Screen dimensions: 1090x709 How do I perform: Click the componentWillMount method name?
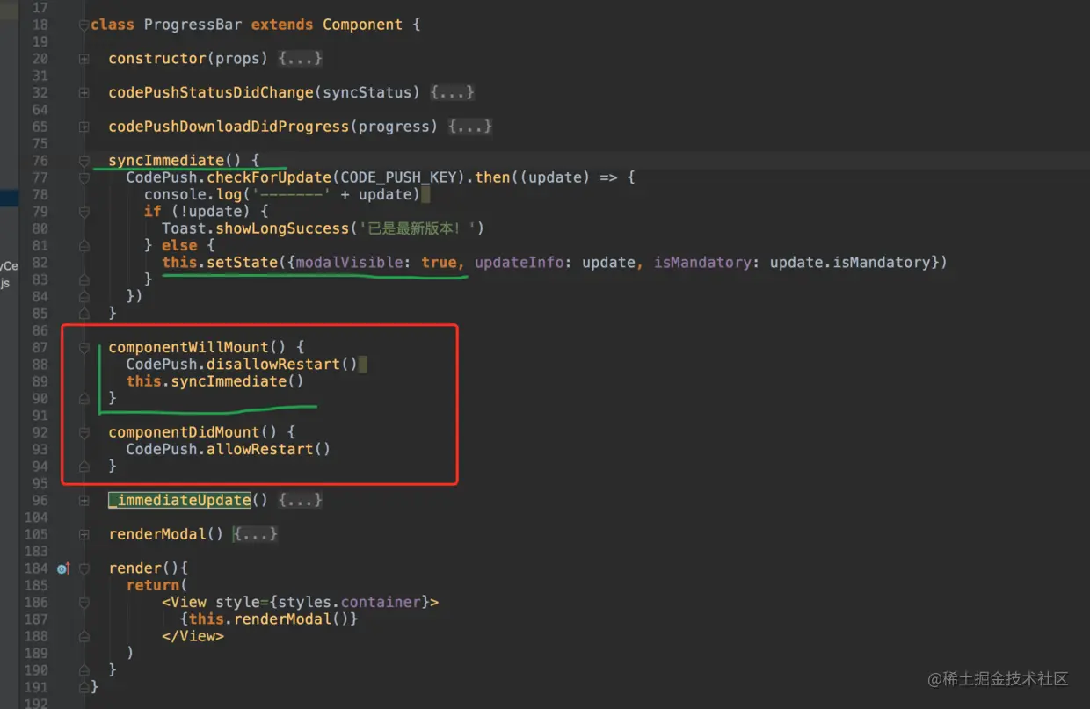click(188, 348)
